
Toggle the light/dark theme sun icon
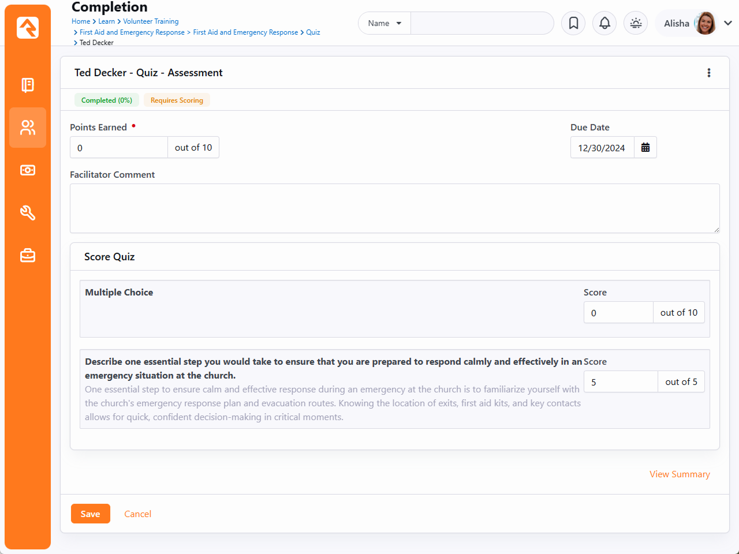point(636,23)
